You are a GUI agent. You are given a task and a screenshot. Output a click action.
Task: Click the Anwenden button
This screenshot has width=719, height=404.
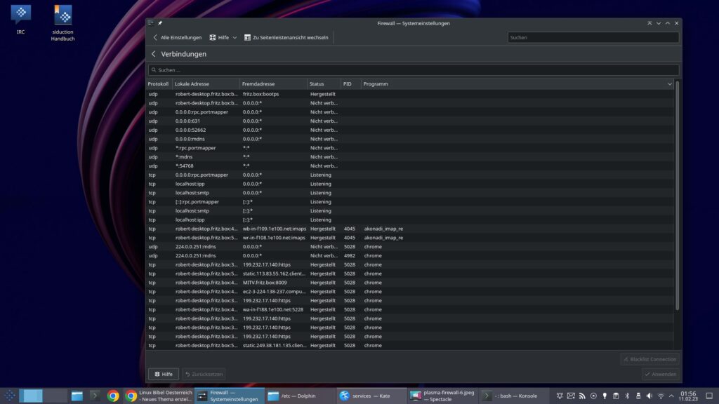tap(661, 375)
